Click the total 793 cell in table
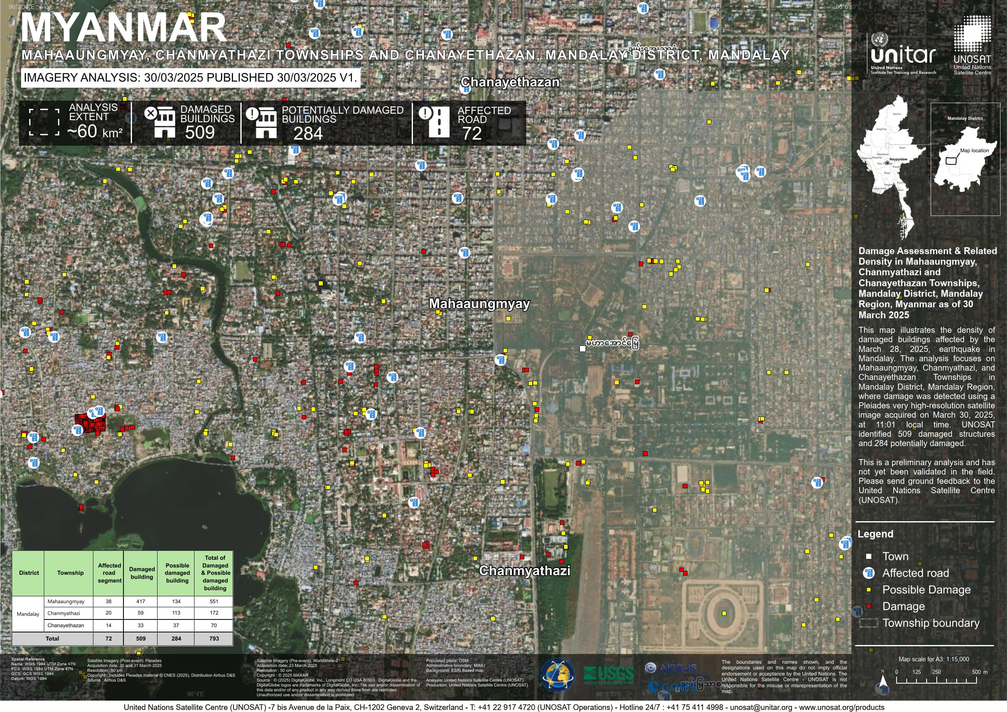 coord(214,639)
